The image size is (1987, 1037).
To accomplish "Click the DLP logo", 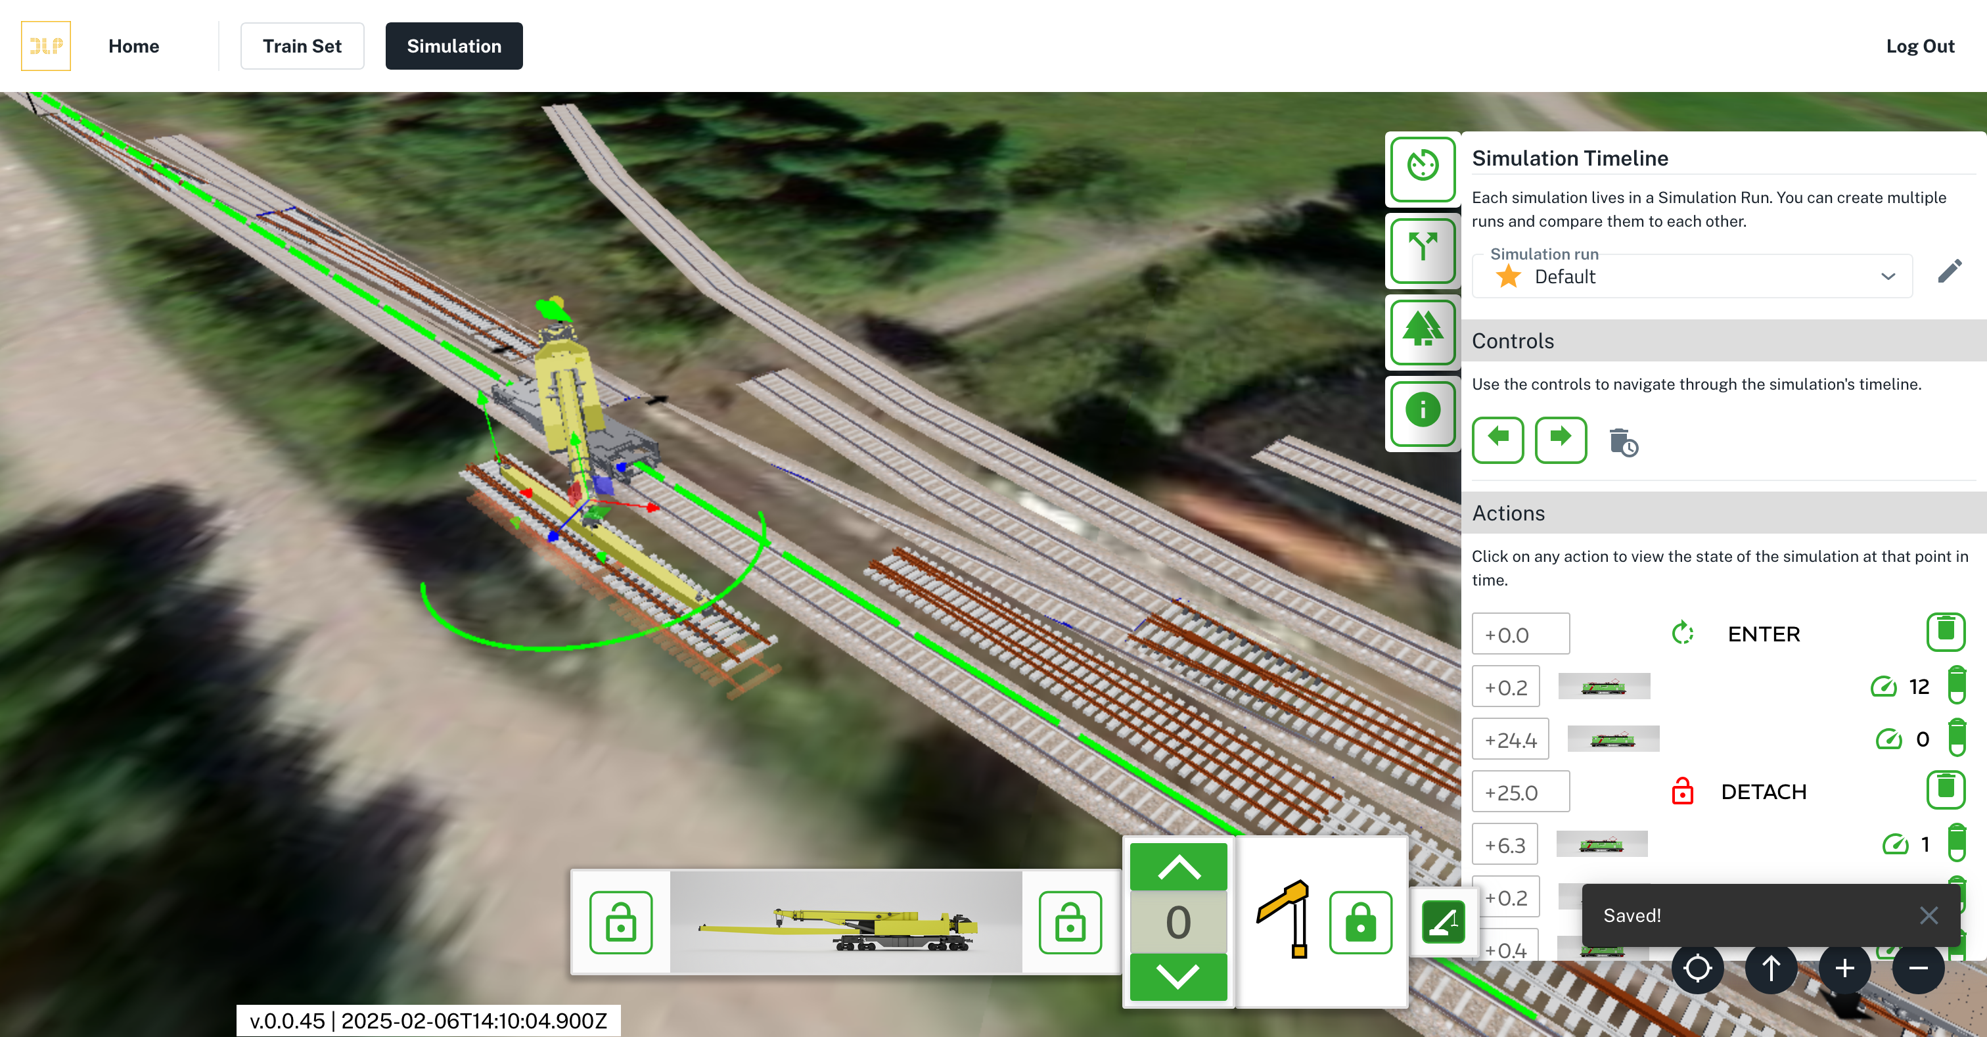I will pyautogui.click(x=45, y=45).
